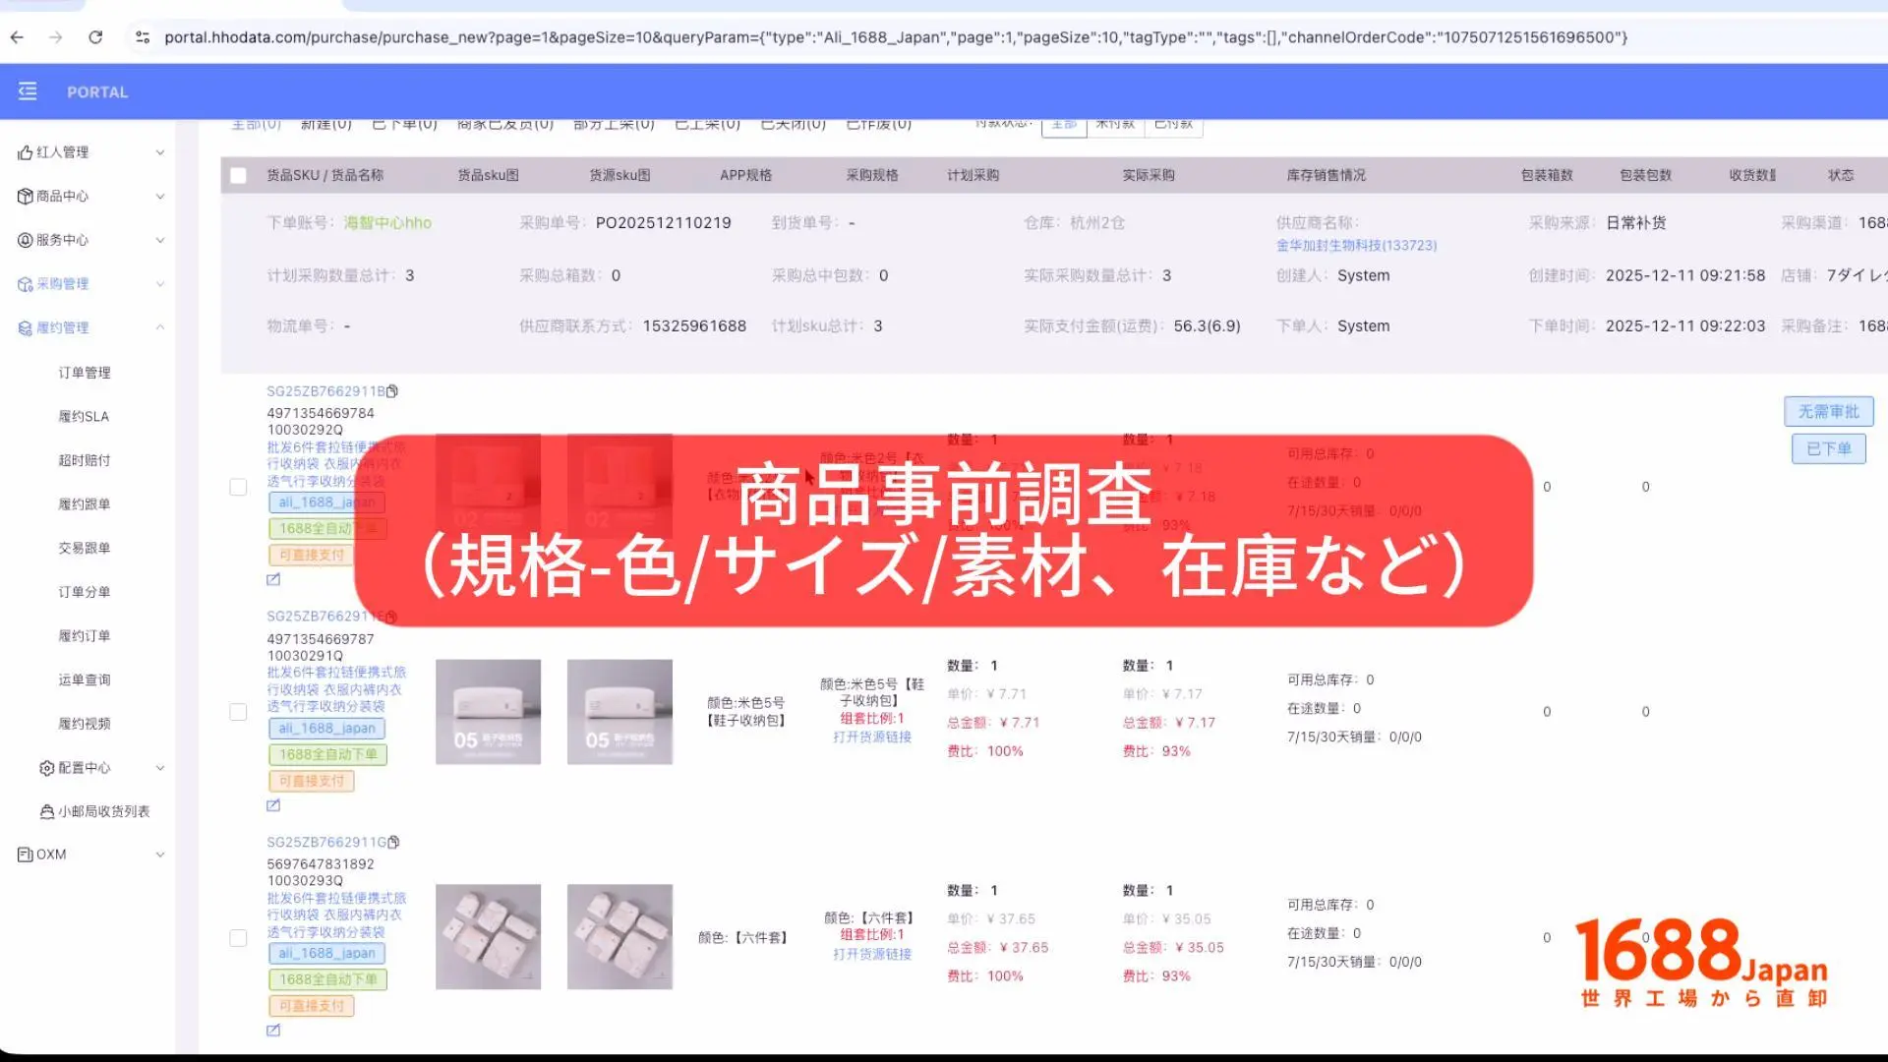Select the 订单管理 menu item
Viewport: 1888px width, 1062px height.
(84, 372)
